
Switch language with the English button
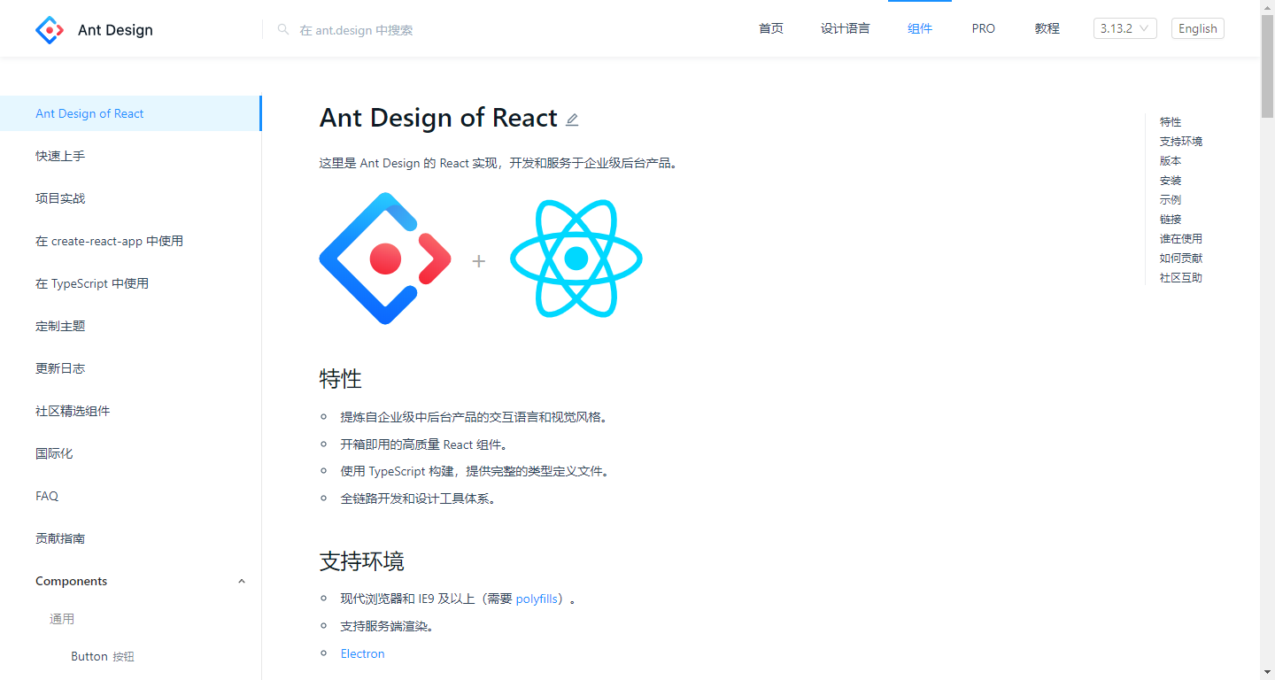(x=1198, y=28)
